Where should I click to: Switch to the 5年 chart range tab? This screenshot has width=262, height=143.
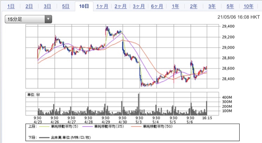230,6
